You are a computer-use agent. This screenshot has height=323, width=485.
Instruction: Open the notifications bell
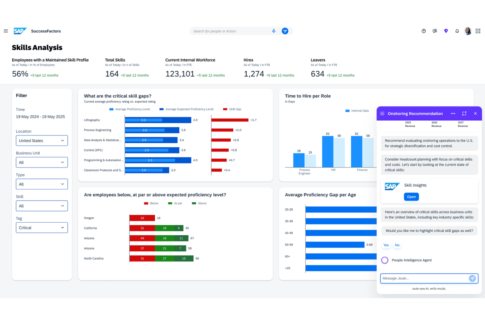[457, 31]
